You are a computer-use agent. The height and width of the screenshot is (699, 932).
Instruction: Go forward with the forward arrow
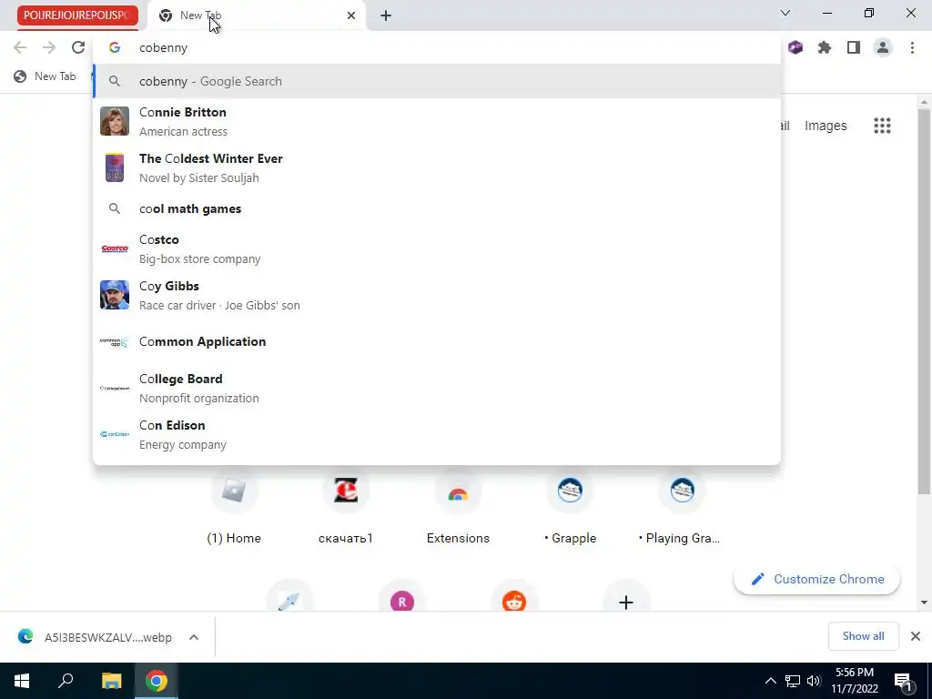[49, 47]
